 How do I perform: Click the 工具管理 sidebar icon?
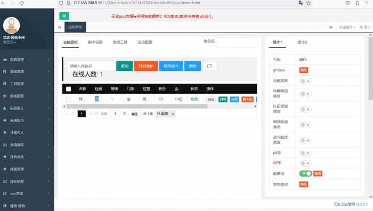point(5,84)
